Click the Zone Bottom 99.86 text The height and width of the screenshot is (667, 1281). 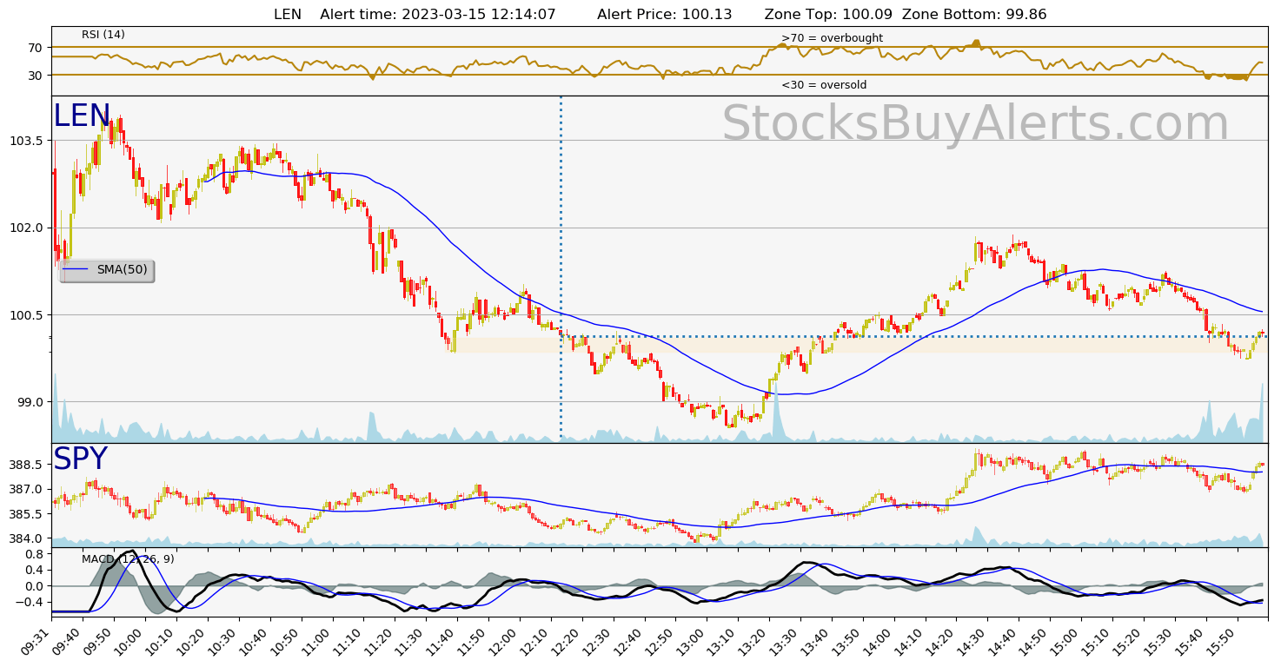tap(975, 14)
